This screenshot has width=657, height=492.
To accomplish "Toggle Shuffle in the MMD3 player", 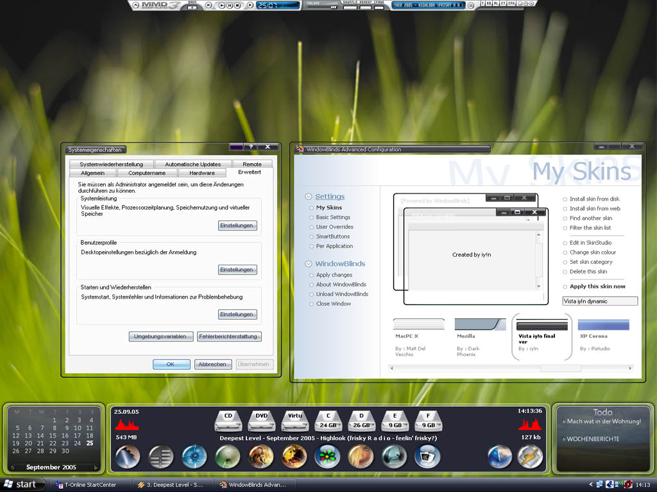I will click(350, 7).
